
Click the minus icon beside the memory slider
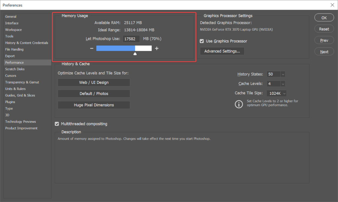[91, 48]
